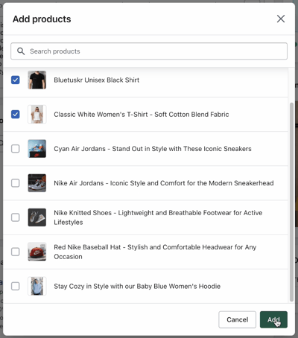Open the Bluetuskr Black Shirt thumbnail
This screenshot has width=298, height=338.
coord(37,80)
